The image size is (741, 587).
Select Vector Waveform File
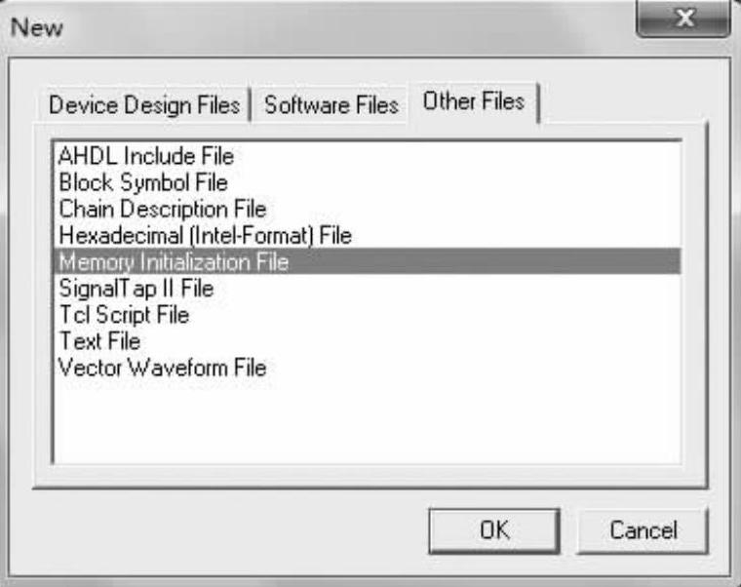click(162, 368)
